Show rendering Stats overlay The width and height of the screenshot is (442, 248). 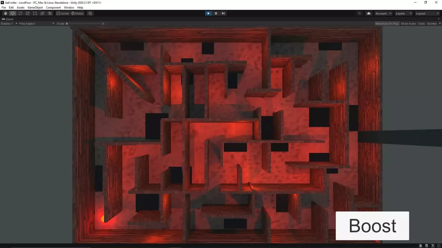point(421,23)
